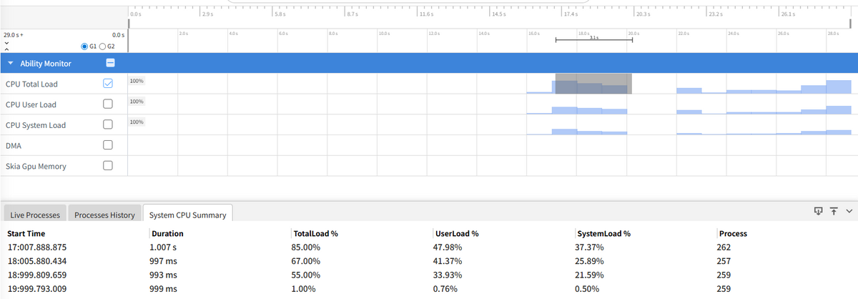Open the Processes History tab
The width and height of the screenshot is (858, 299).
pyautogui.click(x=104, y=215)
